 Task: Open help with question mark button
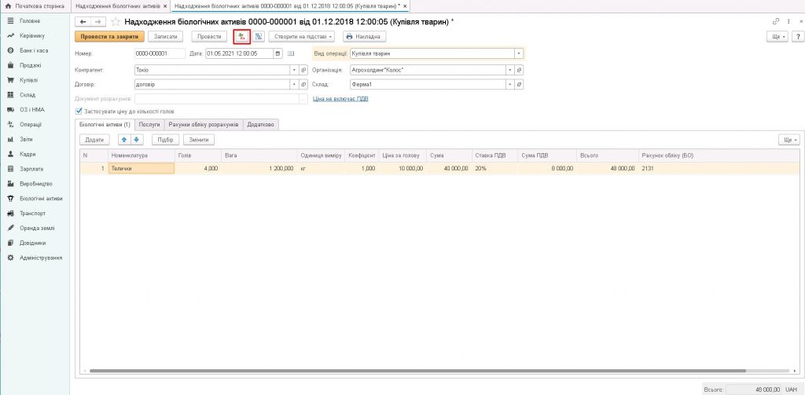[788, 21]
